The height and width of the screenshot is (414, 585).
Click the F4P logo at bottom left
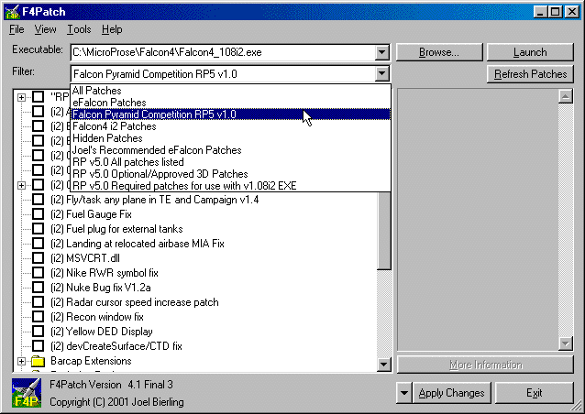(25, 392)
